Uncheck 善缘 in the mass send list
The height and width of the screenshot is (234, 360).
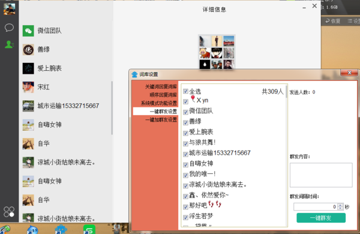coord(185,122)
